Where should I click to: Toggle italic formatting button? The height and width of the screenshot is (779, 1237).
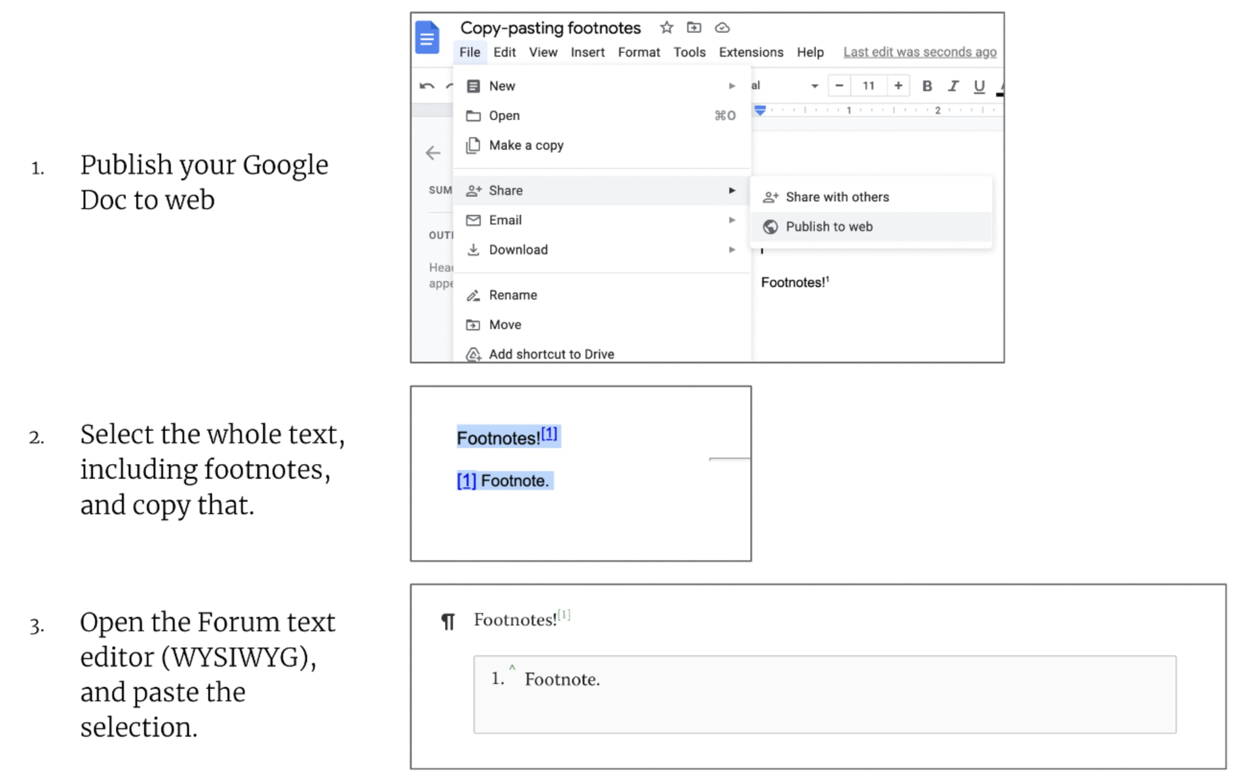pyautogui.click(x=953, y=86)
